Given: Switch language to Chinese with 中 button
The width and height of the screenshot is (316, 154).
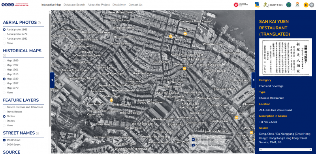Looking at the screenshot, I should pos(312,5).
